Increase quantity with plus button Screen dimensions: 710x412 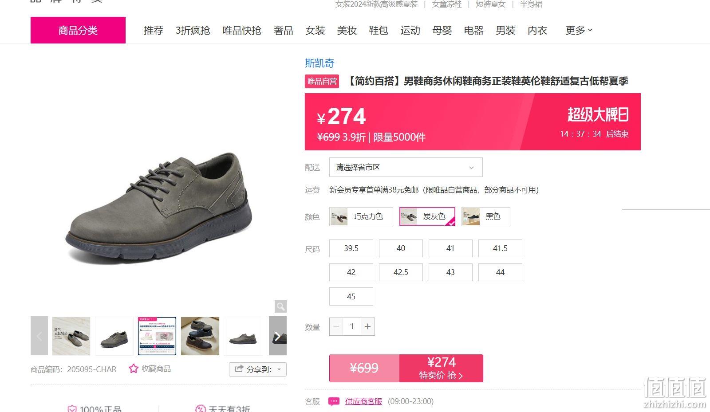367,326
